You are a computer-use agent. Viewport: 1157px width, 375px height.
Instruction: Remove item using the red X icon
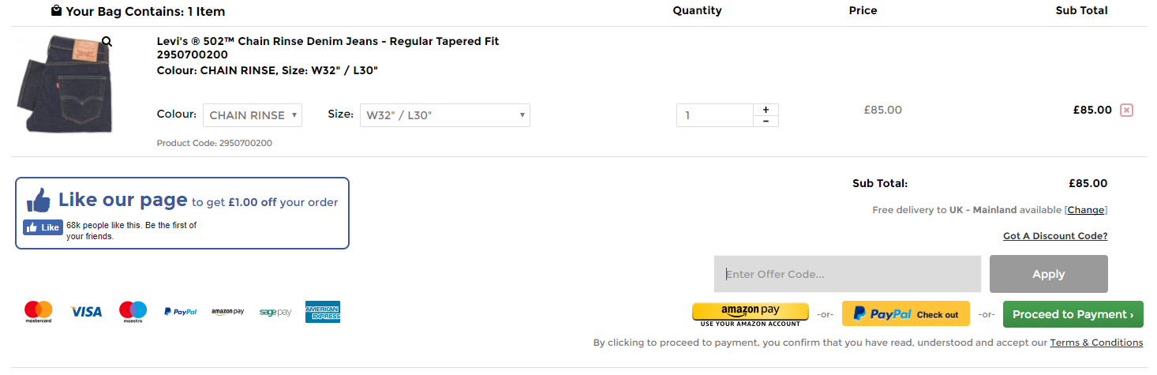1126,111
